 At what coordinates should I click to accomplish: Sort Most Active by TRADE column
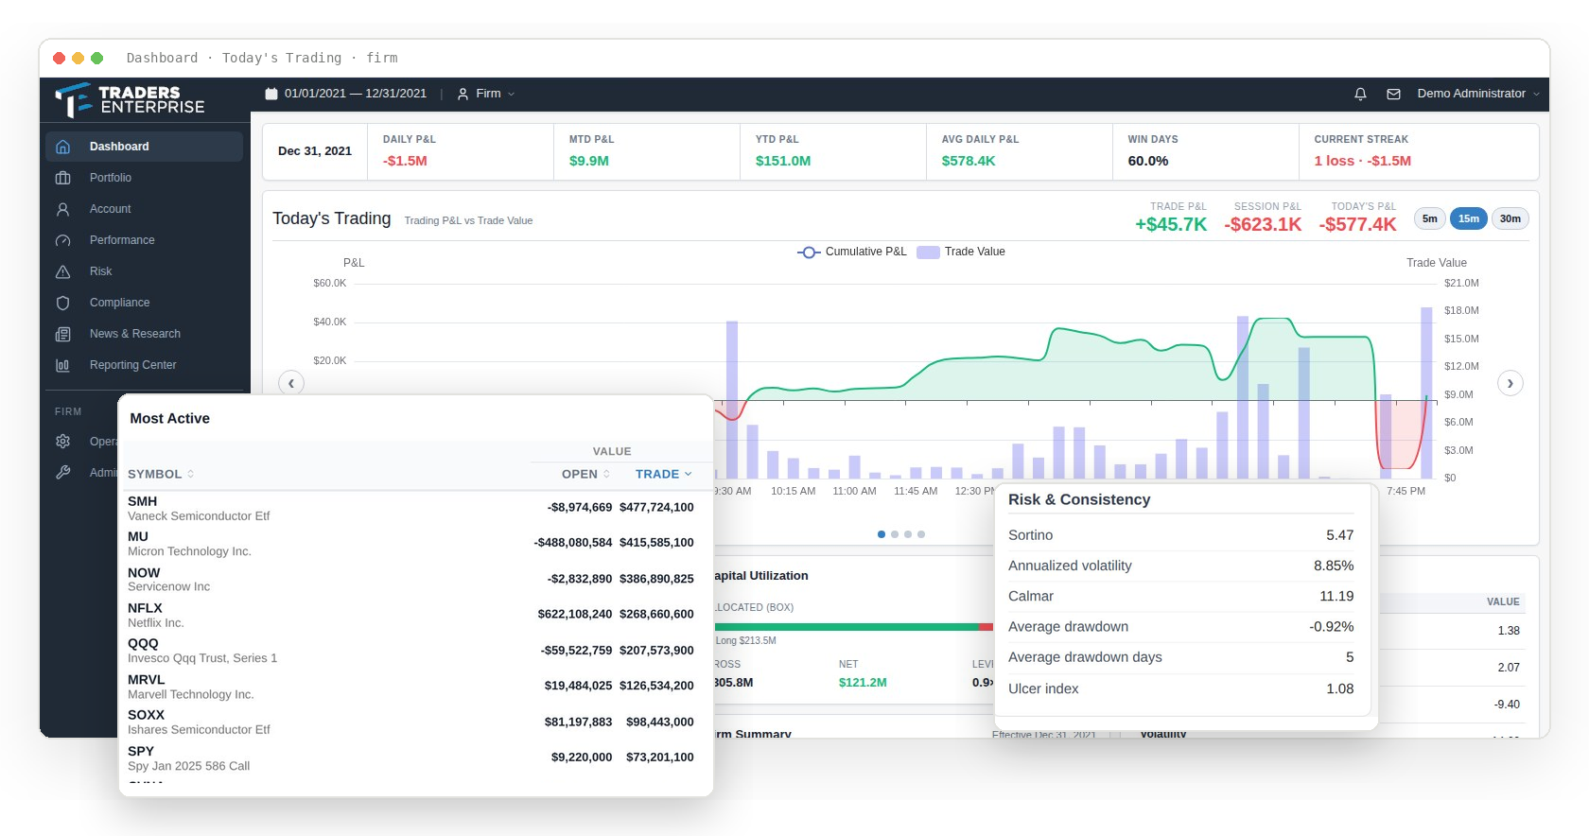pyautogui.click(x=663, y=474)
